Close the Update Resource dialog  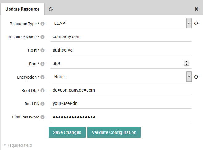pos(197,9)
